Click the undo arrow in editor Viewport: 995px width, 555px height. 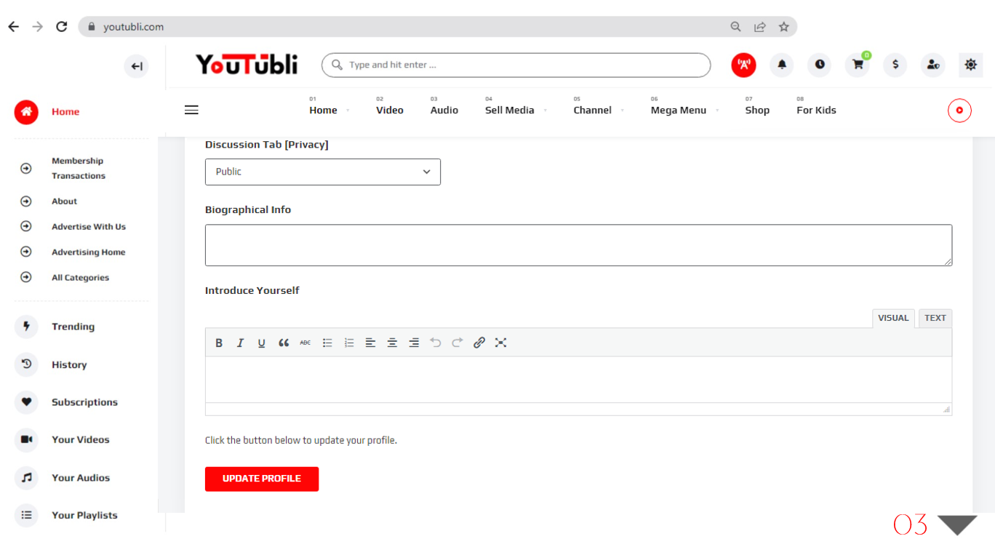coord(436,343)
